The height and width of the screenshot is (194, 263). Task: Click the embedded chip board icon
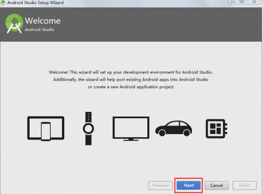click(x=216, y=129)
